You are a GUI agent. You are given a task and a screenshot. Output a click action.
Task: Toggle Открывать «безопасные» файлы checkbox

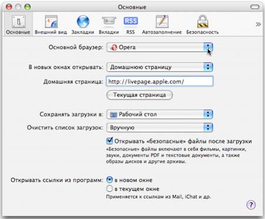tap(110, 141)
